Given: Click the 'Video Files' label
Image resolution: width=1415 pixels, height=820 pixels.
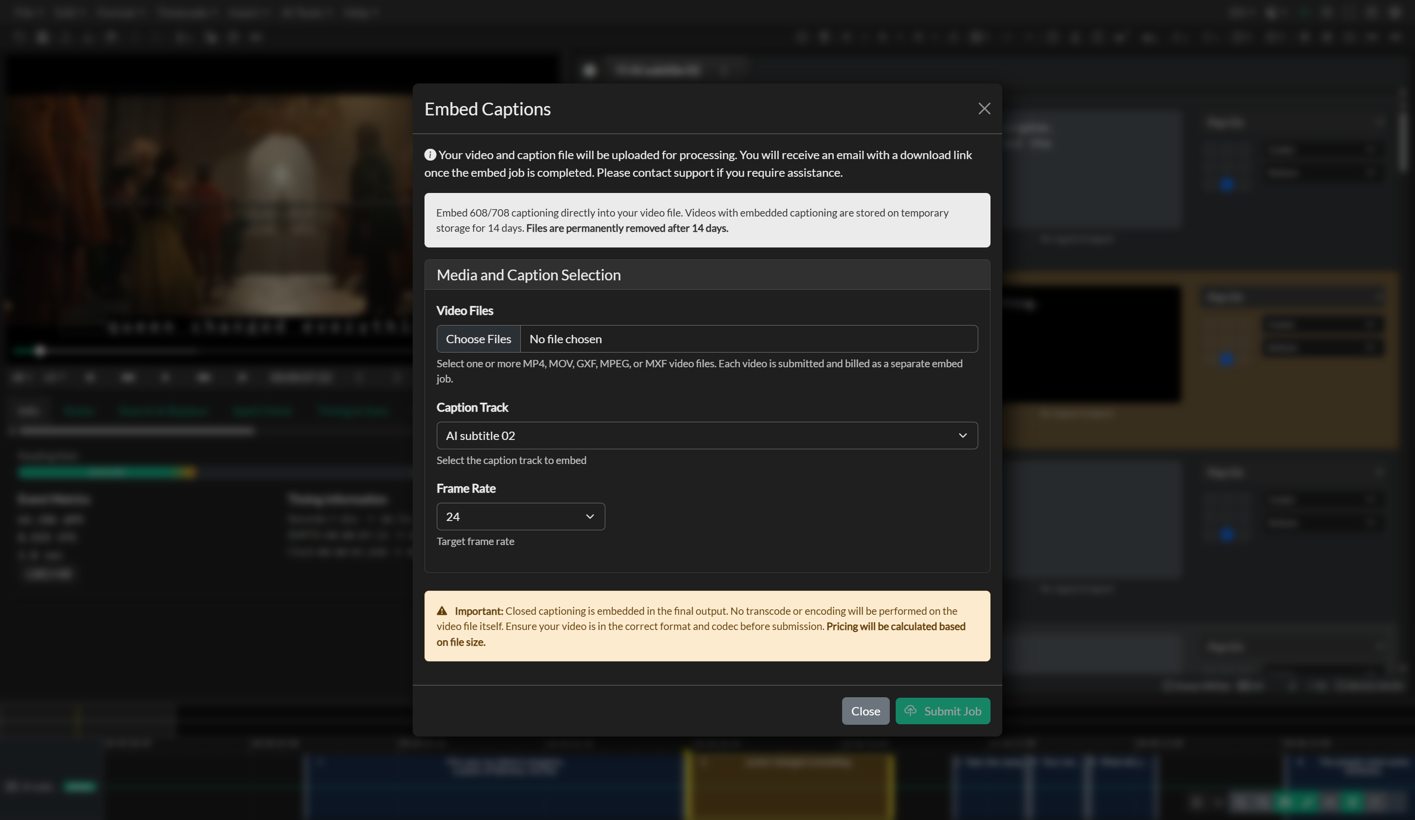Looking at the screenshot, I should click(465, 311).
